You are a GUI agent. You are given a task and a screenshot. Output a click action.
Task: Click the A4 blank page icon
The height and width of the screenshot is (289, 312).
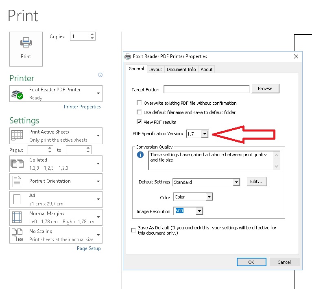click(17, 199)
